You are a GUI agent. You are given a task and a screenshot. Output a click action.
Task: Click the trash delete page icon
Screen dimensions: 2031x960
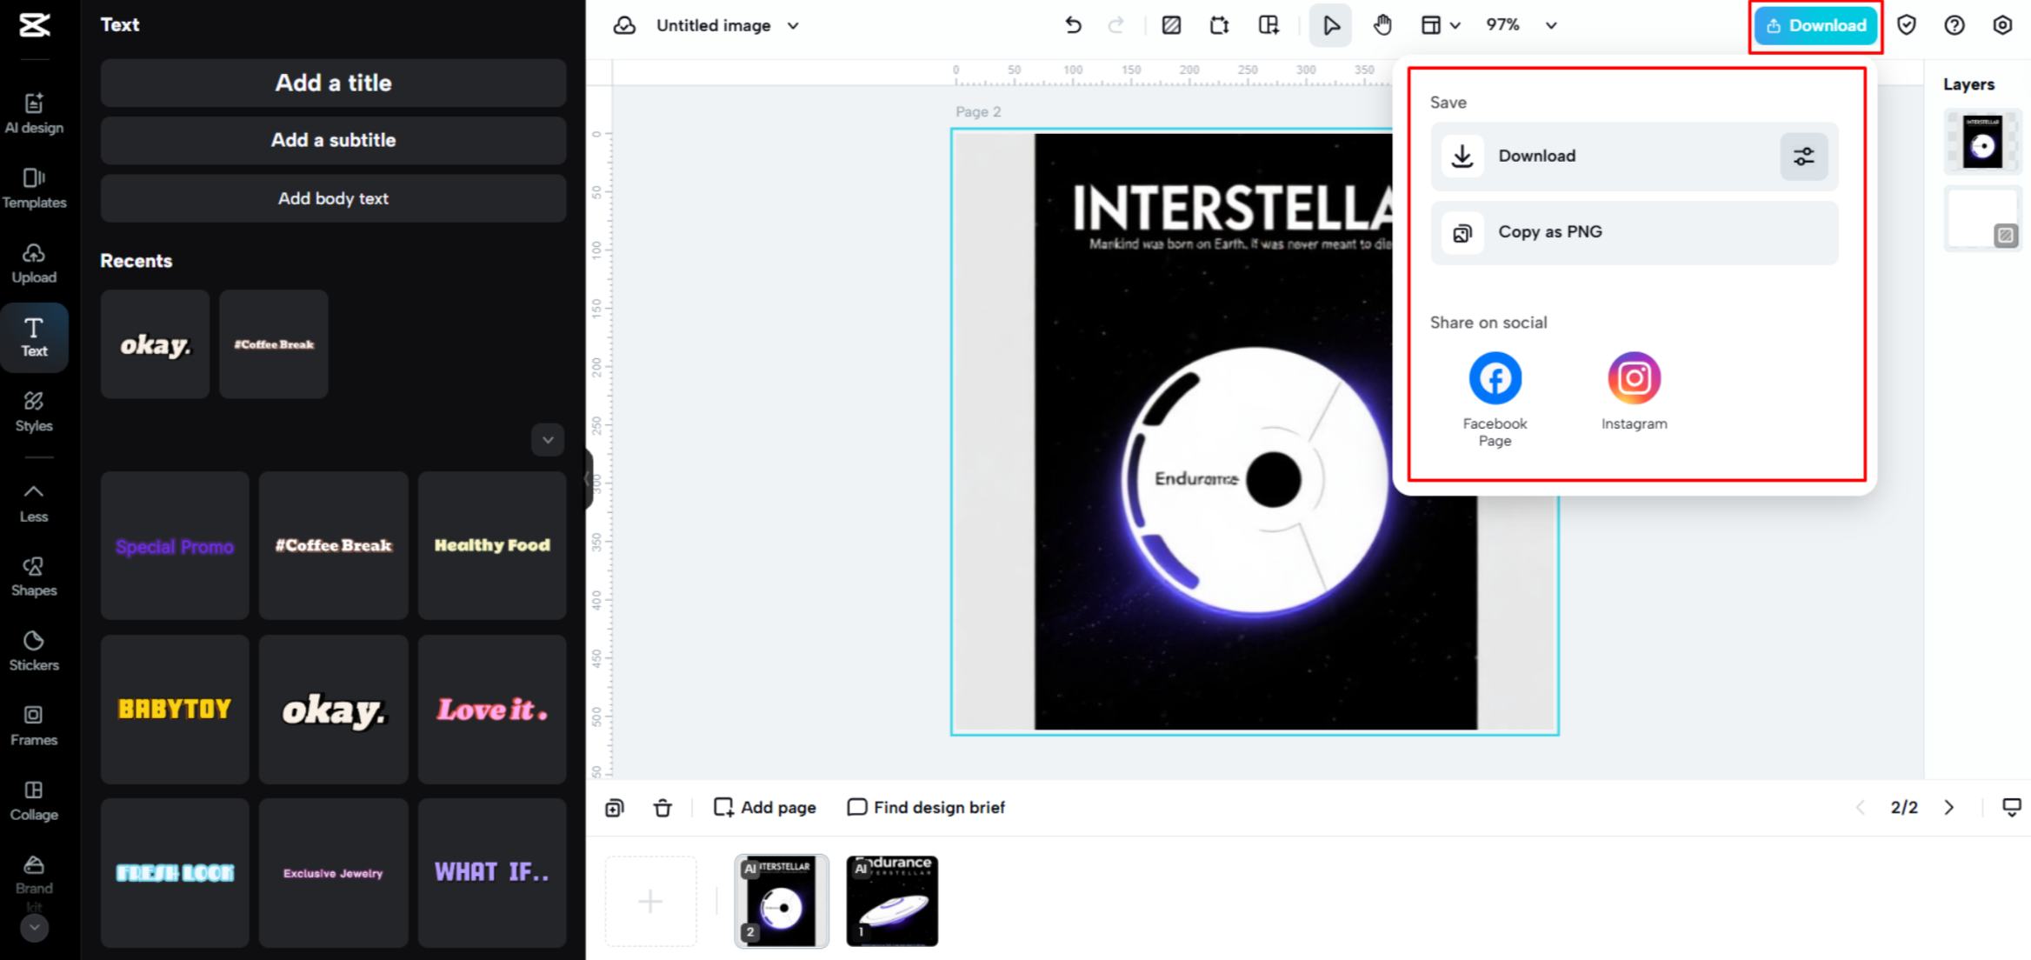click(663, 808)
